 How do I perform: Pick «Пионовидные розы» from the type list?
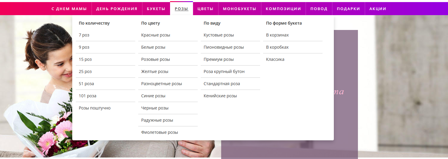tap(224, 47)
